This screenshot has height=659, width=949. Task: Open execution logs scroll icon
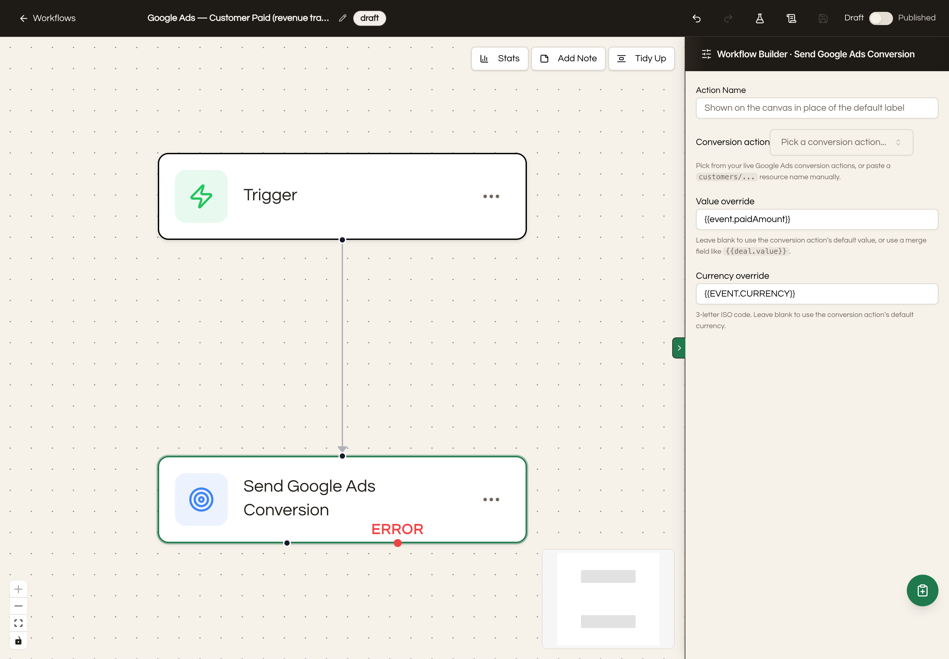pos(791,18)
